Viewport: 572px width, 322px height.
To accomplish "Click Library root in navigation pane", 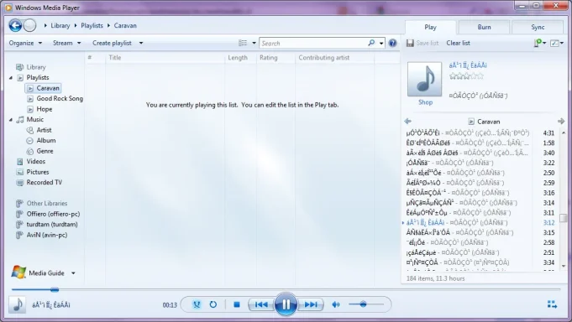I will click(x=36, y=67).
